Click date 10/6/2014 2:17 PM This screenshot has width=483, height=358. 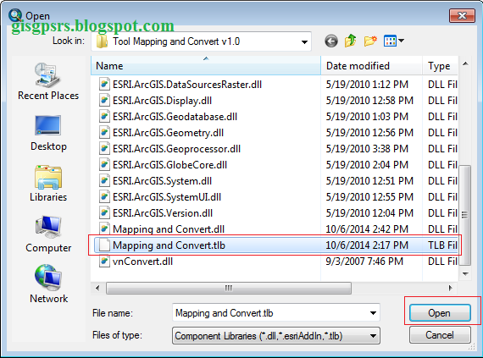coord(367,245)
